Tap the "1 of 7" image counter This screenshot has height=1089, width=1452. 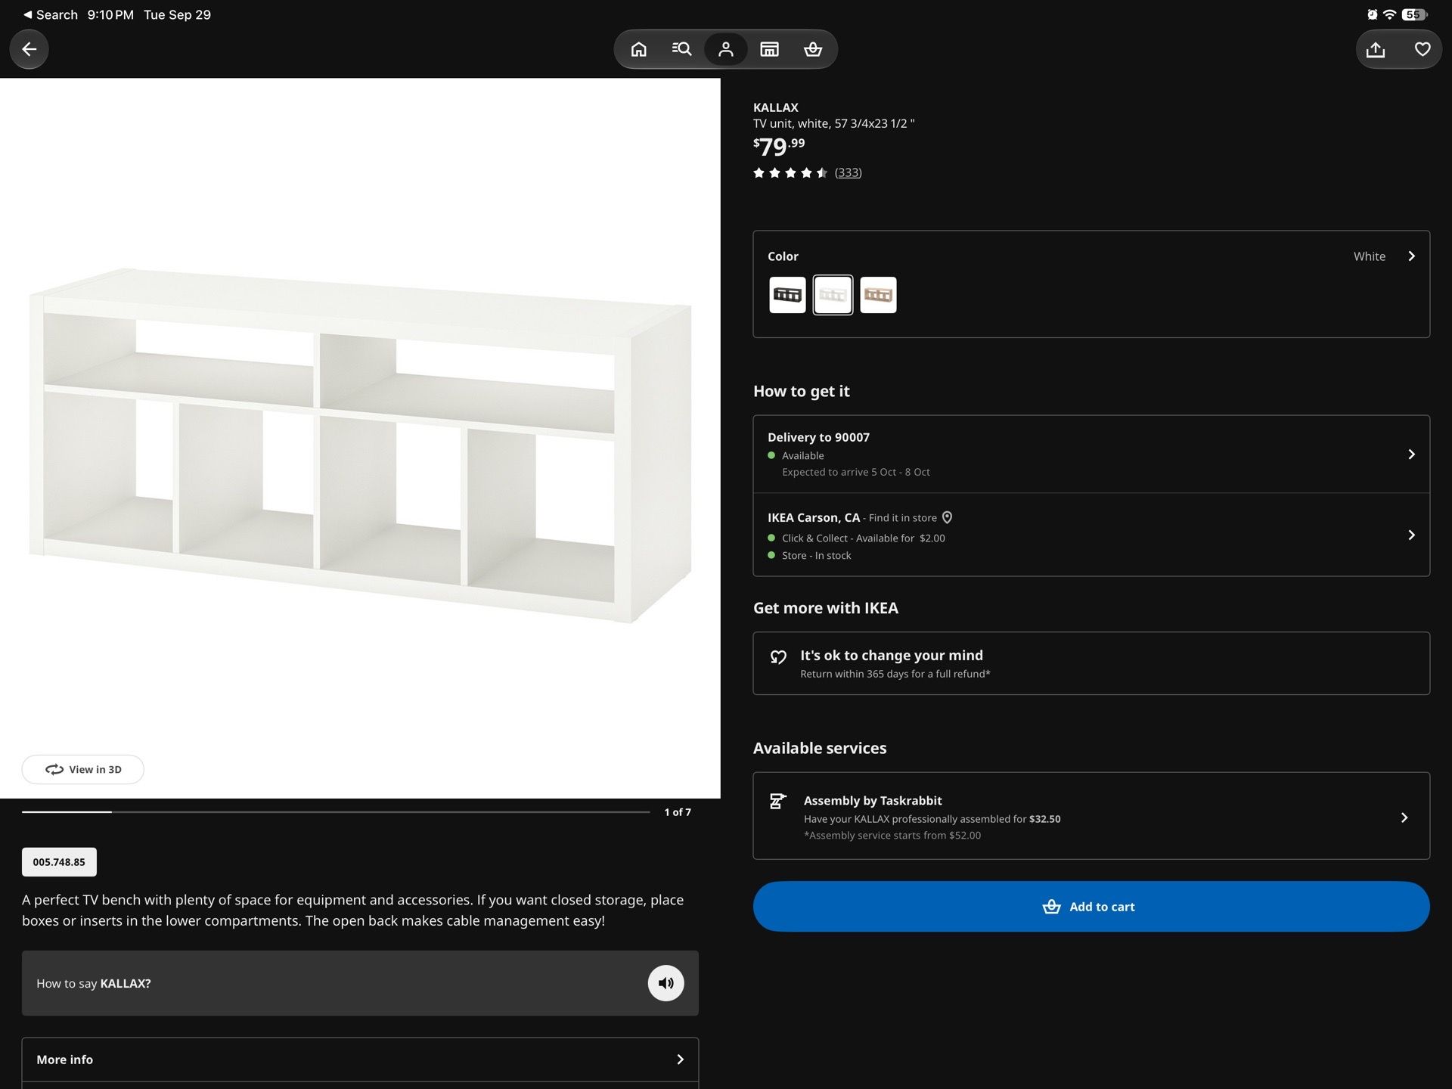(x=678, y=812)
